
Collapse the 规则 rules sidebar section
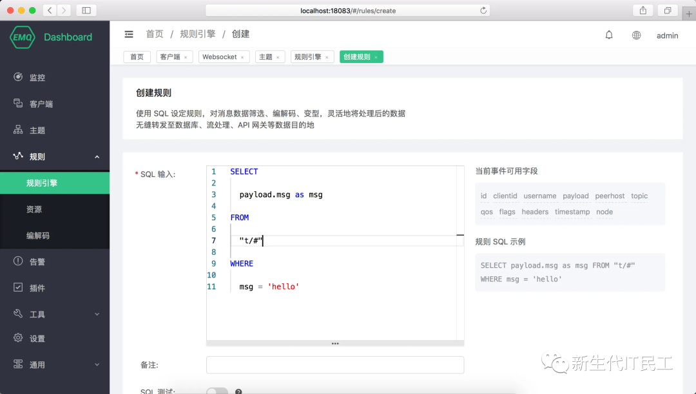point(55,156)
